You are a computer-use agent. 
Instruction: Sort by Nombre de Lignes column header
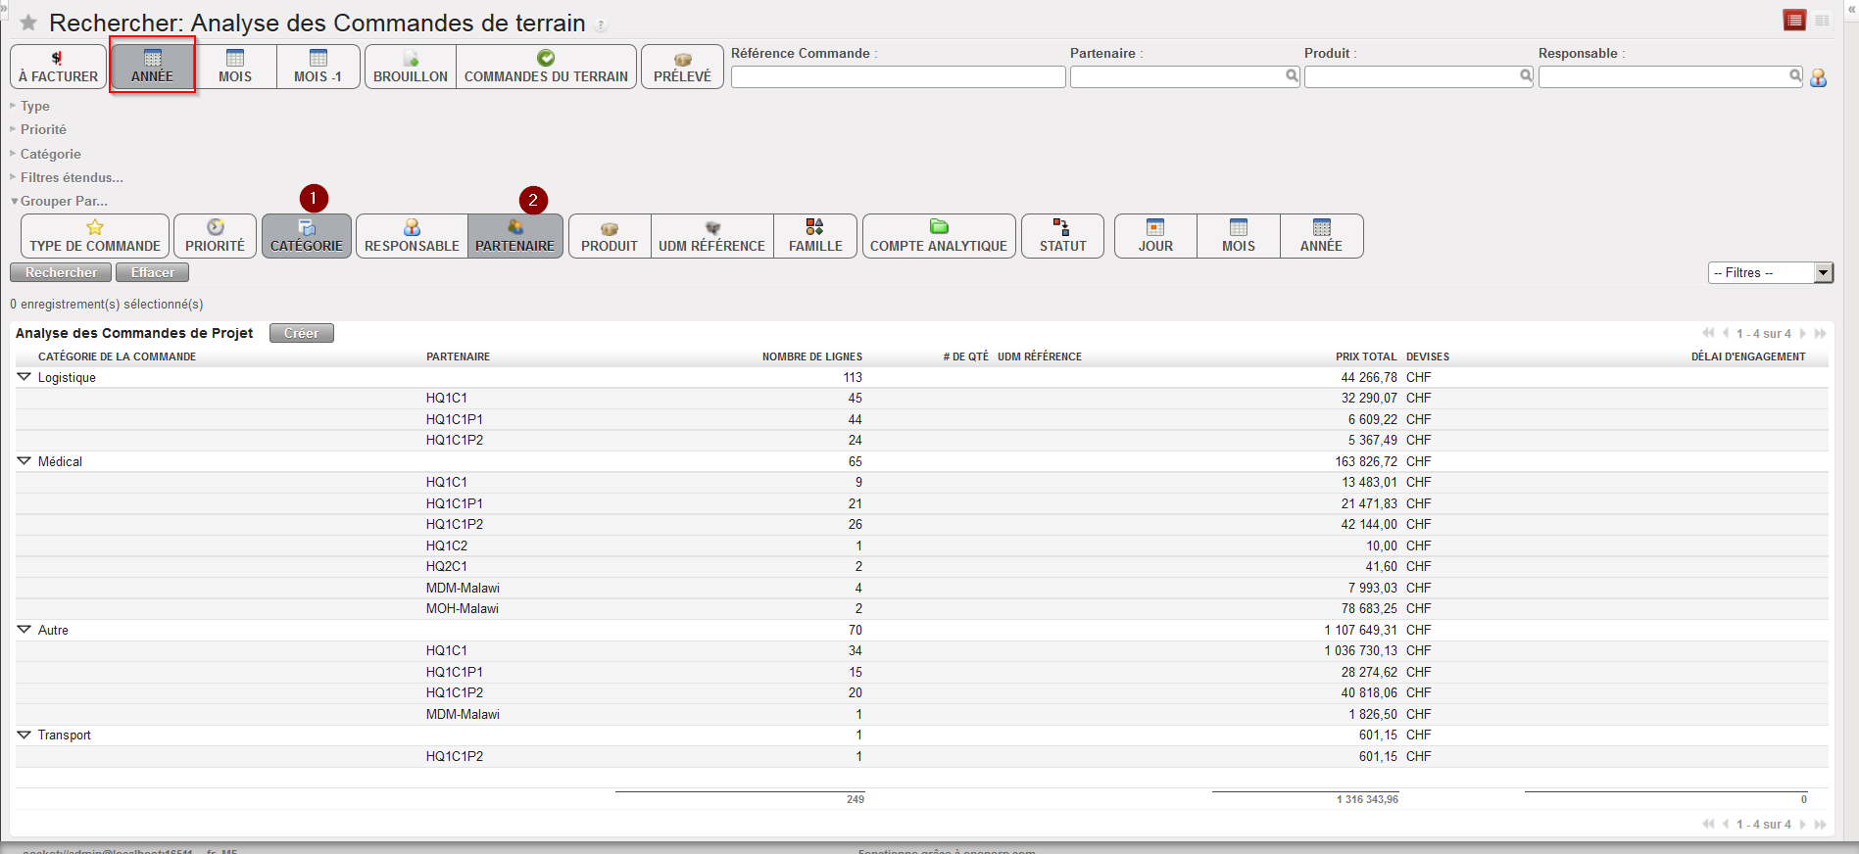tap(811, 356)
